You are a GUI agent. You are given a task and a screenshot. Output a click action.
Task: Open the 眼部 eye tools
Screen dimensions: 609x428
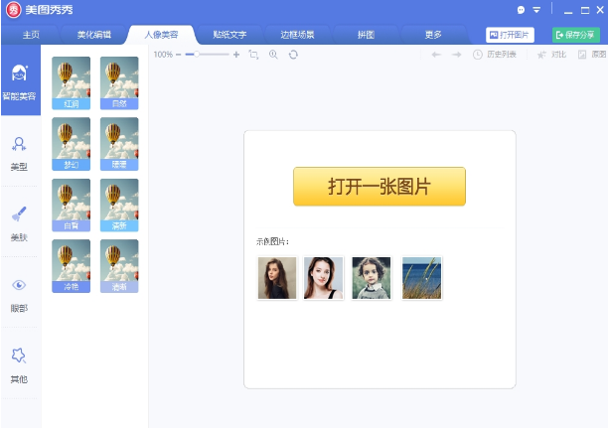19,295
